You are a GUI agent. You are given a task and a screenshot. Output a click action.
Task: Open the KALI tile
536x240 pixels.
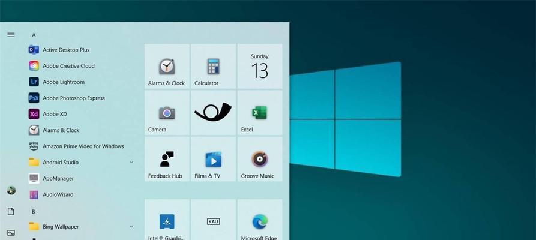coord(213,220)
